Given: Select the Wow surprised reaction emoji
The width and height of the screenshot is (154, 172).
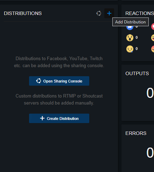Looking at the screenshot, I should click(x=130, y=38).
